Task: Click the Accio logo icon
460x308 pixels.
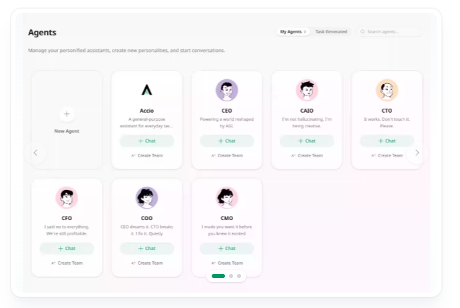Action: coord(146,90)
